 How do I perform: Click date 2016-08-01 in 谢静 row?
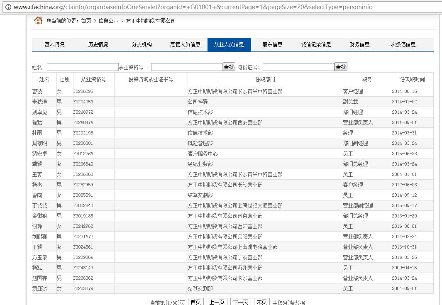404,226
